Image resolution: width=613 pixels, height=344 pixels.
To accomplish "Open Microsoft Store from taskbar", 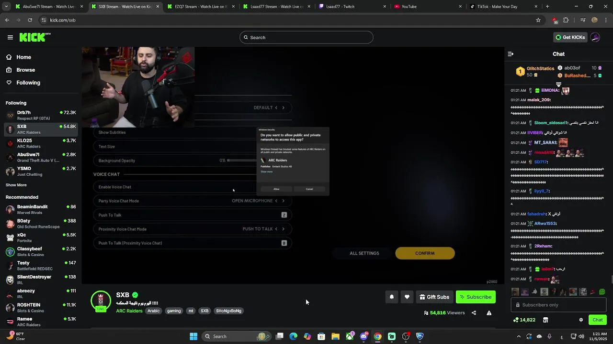I will [x=321, y=336].
